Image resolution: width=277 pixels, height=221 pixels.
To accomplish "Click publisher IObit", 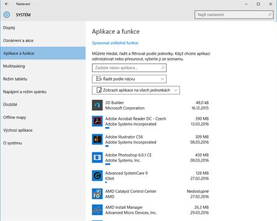I will pos(110,178).
